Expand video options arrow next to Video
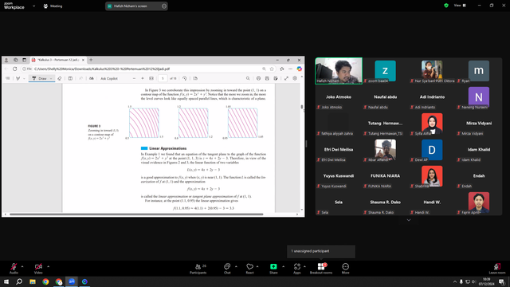Screen dimensions: 510x287 tap(48, 266)
